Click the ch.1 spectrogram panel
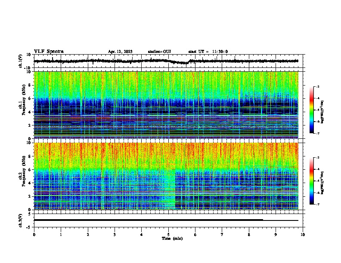The image size is (341, 263). click(x=166, y=105)
